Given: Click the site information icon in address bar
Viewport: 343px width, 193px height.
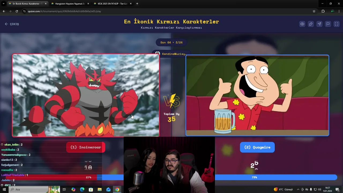Looking at the screenshot, I should [x=24, y=11].
